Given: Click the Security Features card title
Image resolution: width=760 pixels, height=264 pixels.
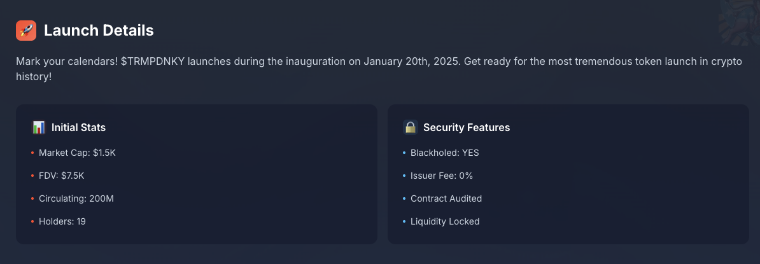Looking at the screenshot, I should [467, 127].
